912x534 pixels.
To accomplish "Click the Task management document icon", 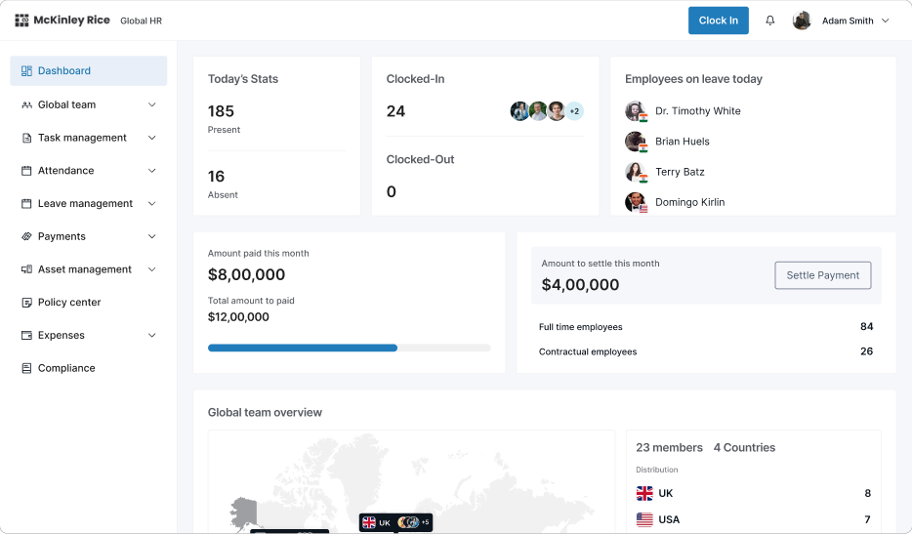I will pos(26,138).
